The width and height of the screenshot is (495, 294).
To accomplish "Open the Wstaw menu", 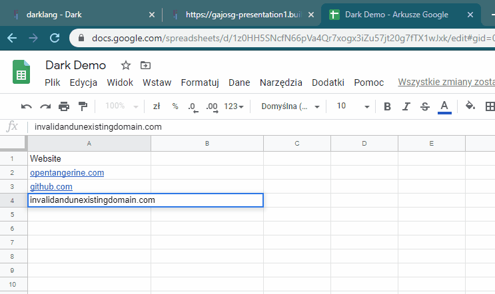I will (157, 82).
